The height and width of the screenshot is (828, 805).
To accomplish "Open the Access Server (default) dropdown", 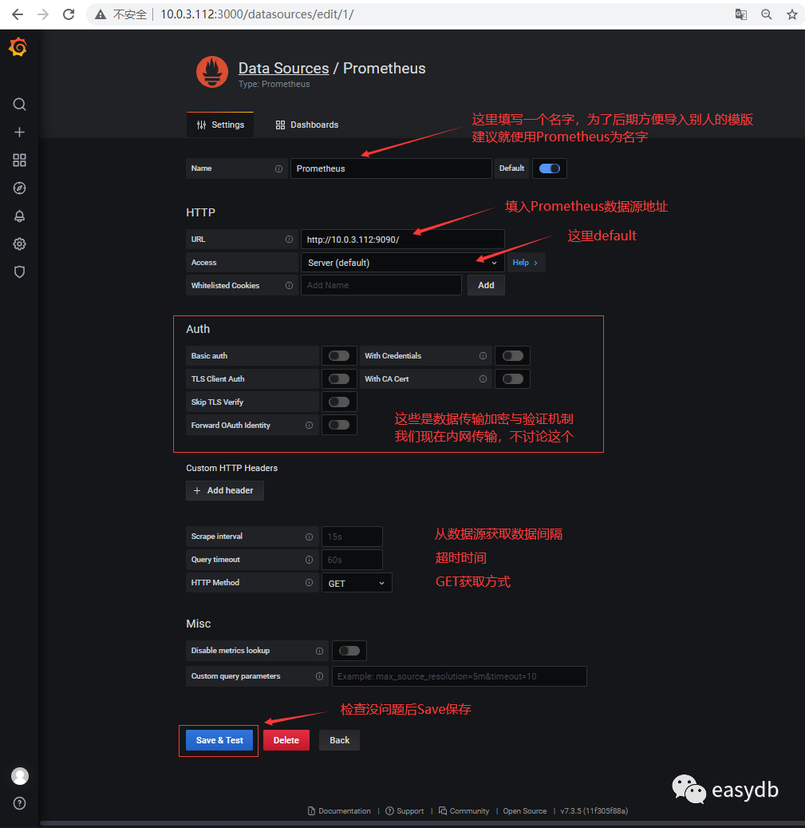I will [402, 263].
